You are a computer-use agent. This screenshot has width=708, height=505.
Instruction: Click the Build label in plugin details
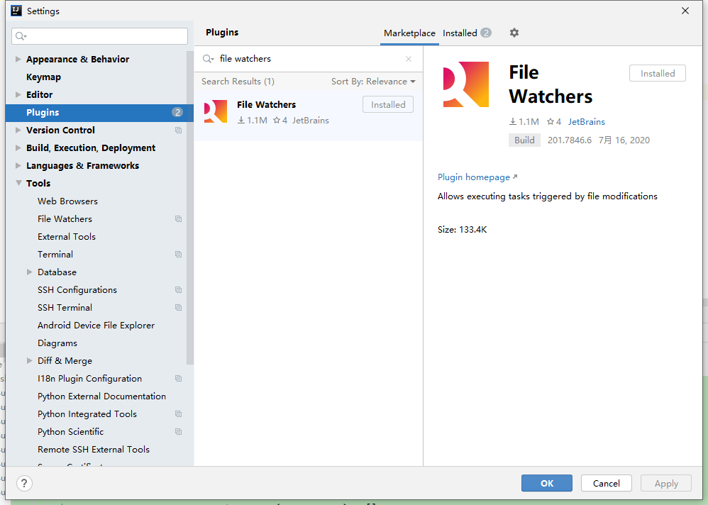tap(524, 140)
